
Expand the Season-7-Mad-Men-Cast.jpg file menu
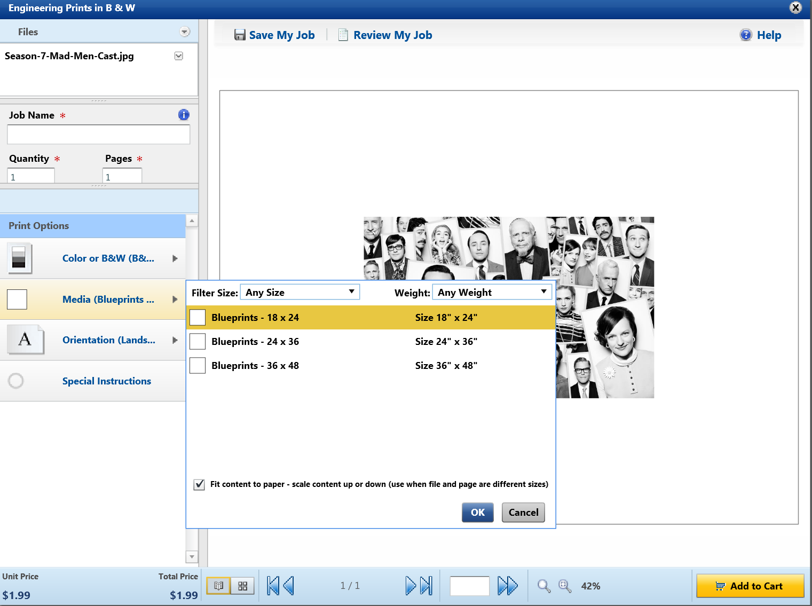tap(179, 56)
